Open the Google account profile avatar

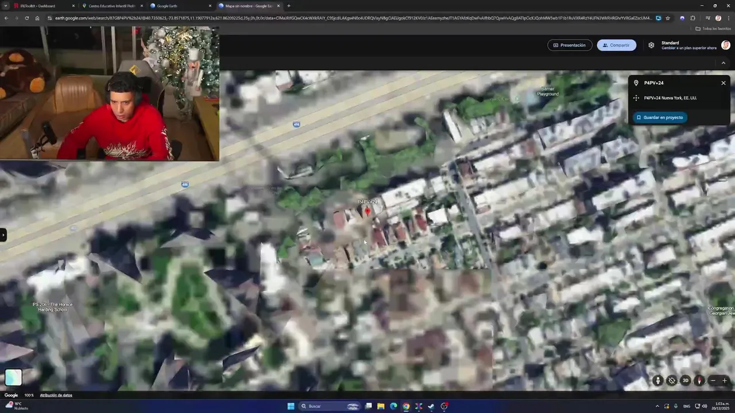point(726,45)
